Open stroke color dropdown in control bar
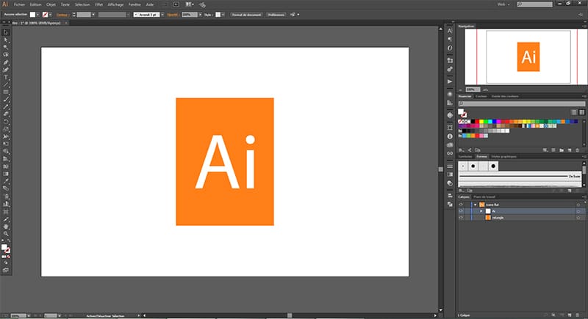This screenshot has width=588, height=319. [x=50, y=15]
